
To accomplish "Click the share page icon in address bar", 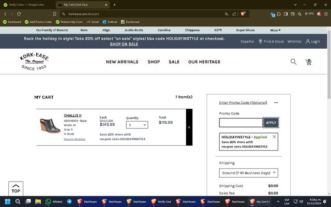I will [x=234, y=14].
